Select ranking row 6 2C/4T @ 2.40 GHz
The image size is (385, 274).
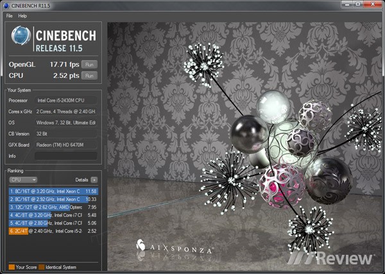click(53, 231)
